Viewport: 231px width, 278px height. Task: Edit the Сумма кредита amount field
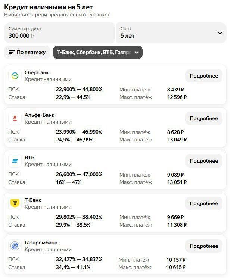59,32
